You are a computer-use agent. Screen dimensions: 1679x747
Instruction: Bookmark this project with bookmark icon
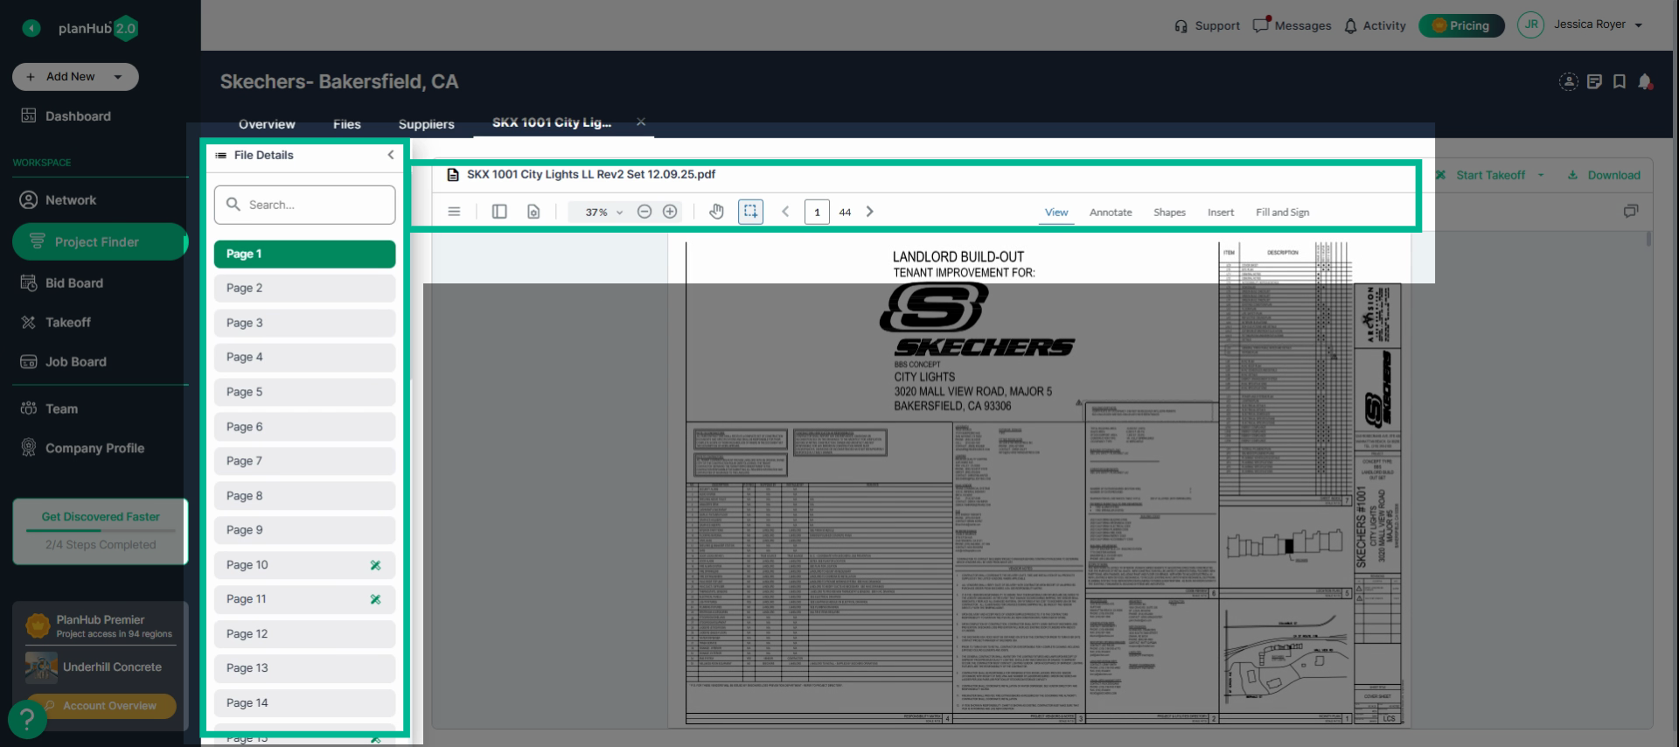[x=1620, y=81]
